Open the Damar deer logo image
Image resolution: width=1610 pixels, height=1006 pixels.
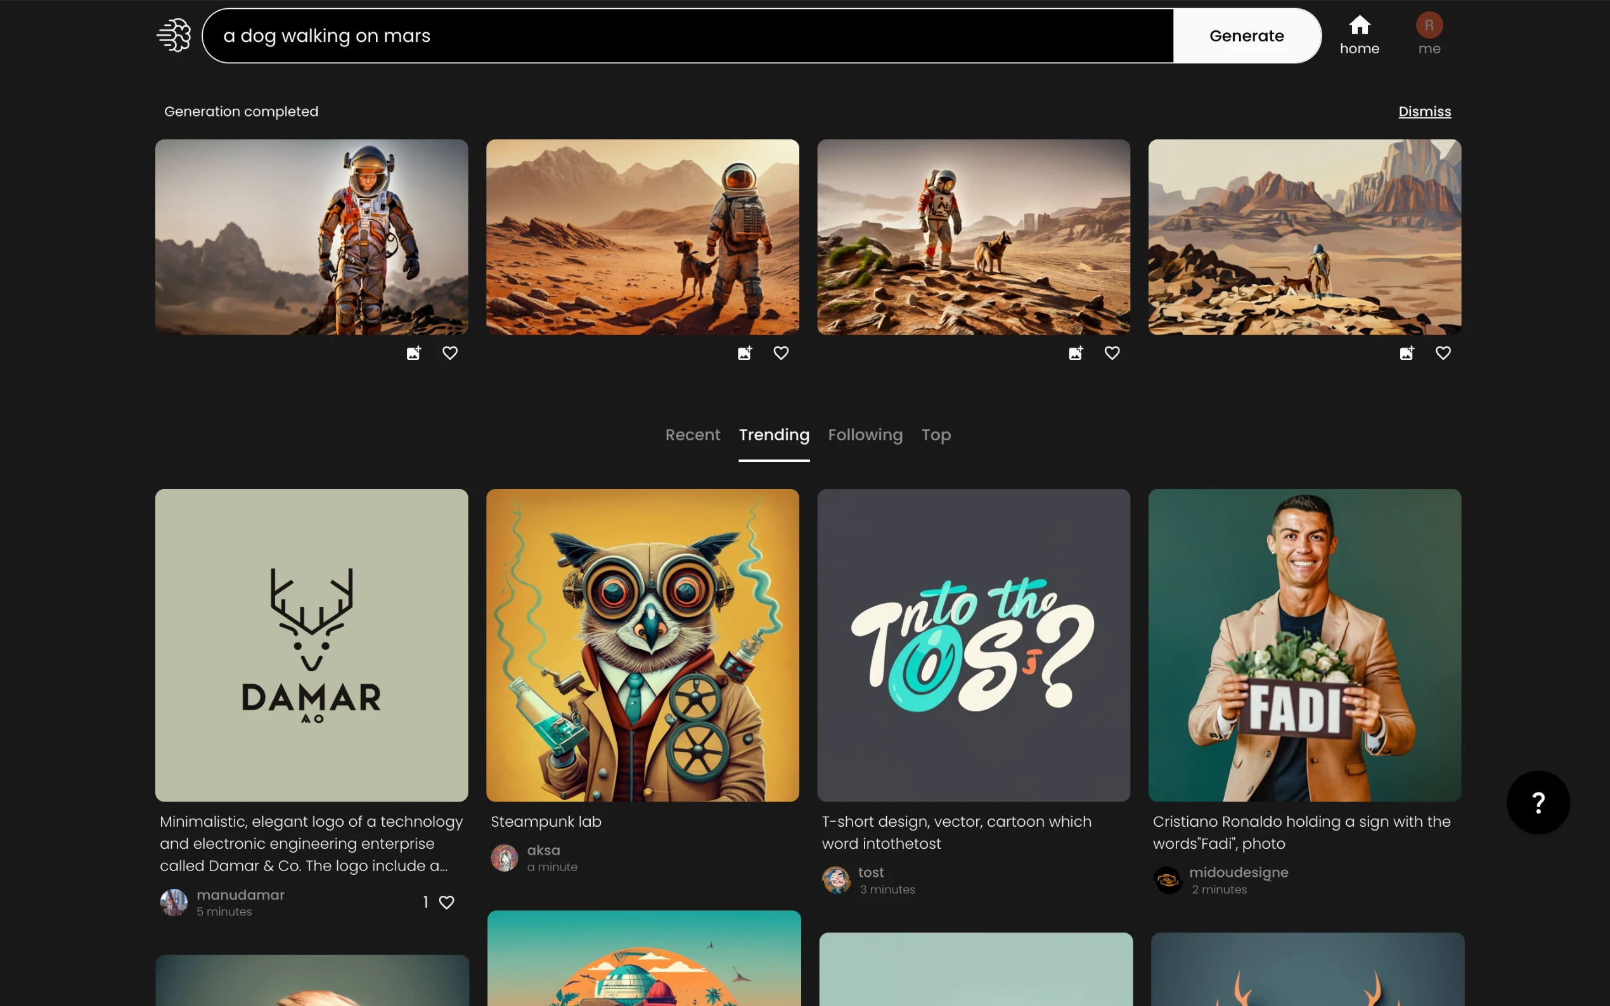[311, 646]
